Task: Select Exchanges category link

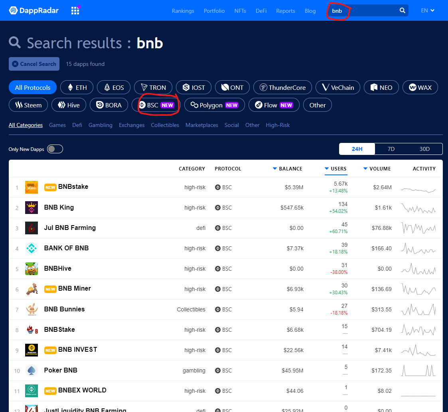Action: click(131, 125)
